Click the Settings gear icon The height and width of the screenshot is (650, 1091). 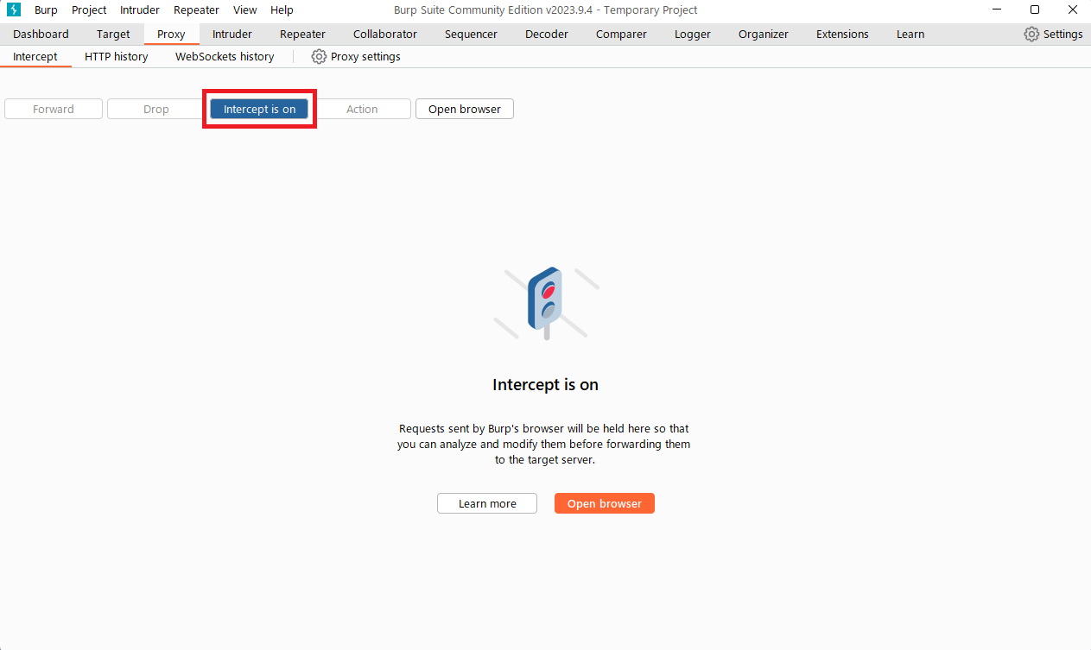1031,35
